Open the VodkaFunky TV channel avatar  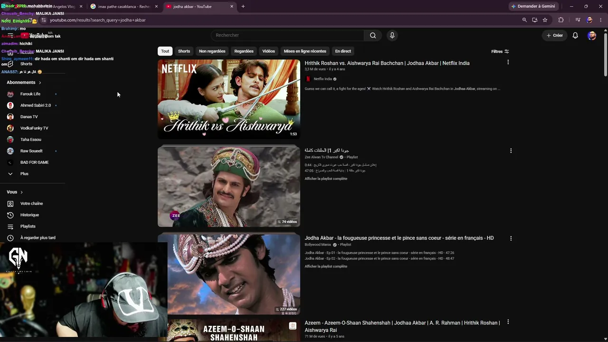click(10, 128)
